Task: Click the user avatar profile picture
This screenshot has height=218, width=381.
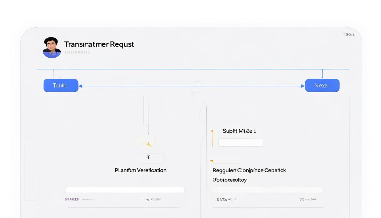Action: coord(52,48)
